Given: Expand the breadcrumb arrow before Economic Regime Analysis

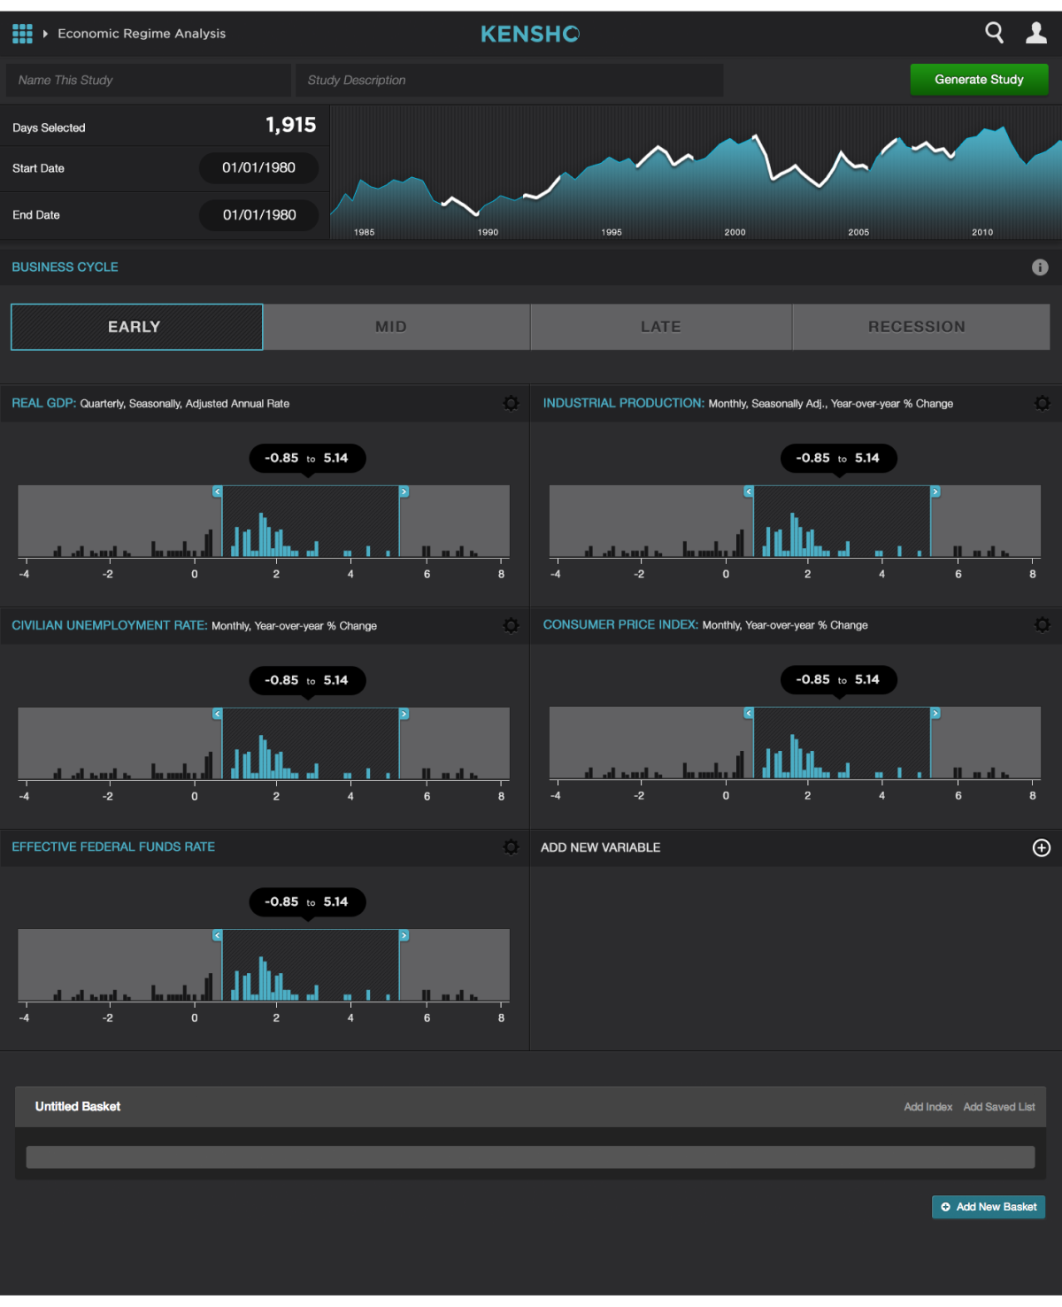Looking at the screenshot, I should tap(45, 34).
